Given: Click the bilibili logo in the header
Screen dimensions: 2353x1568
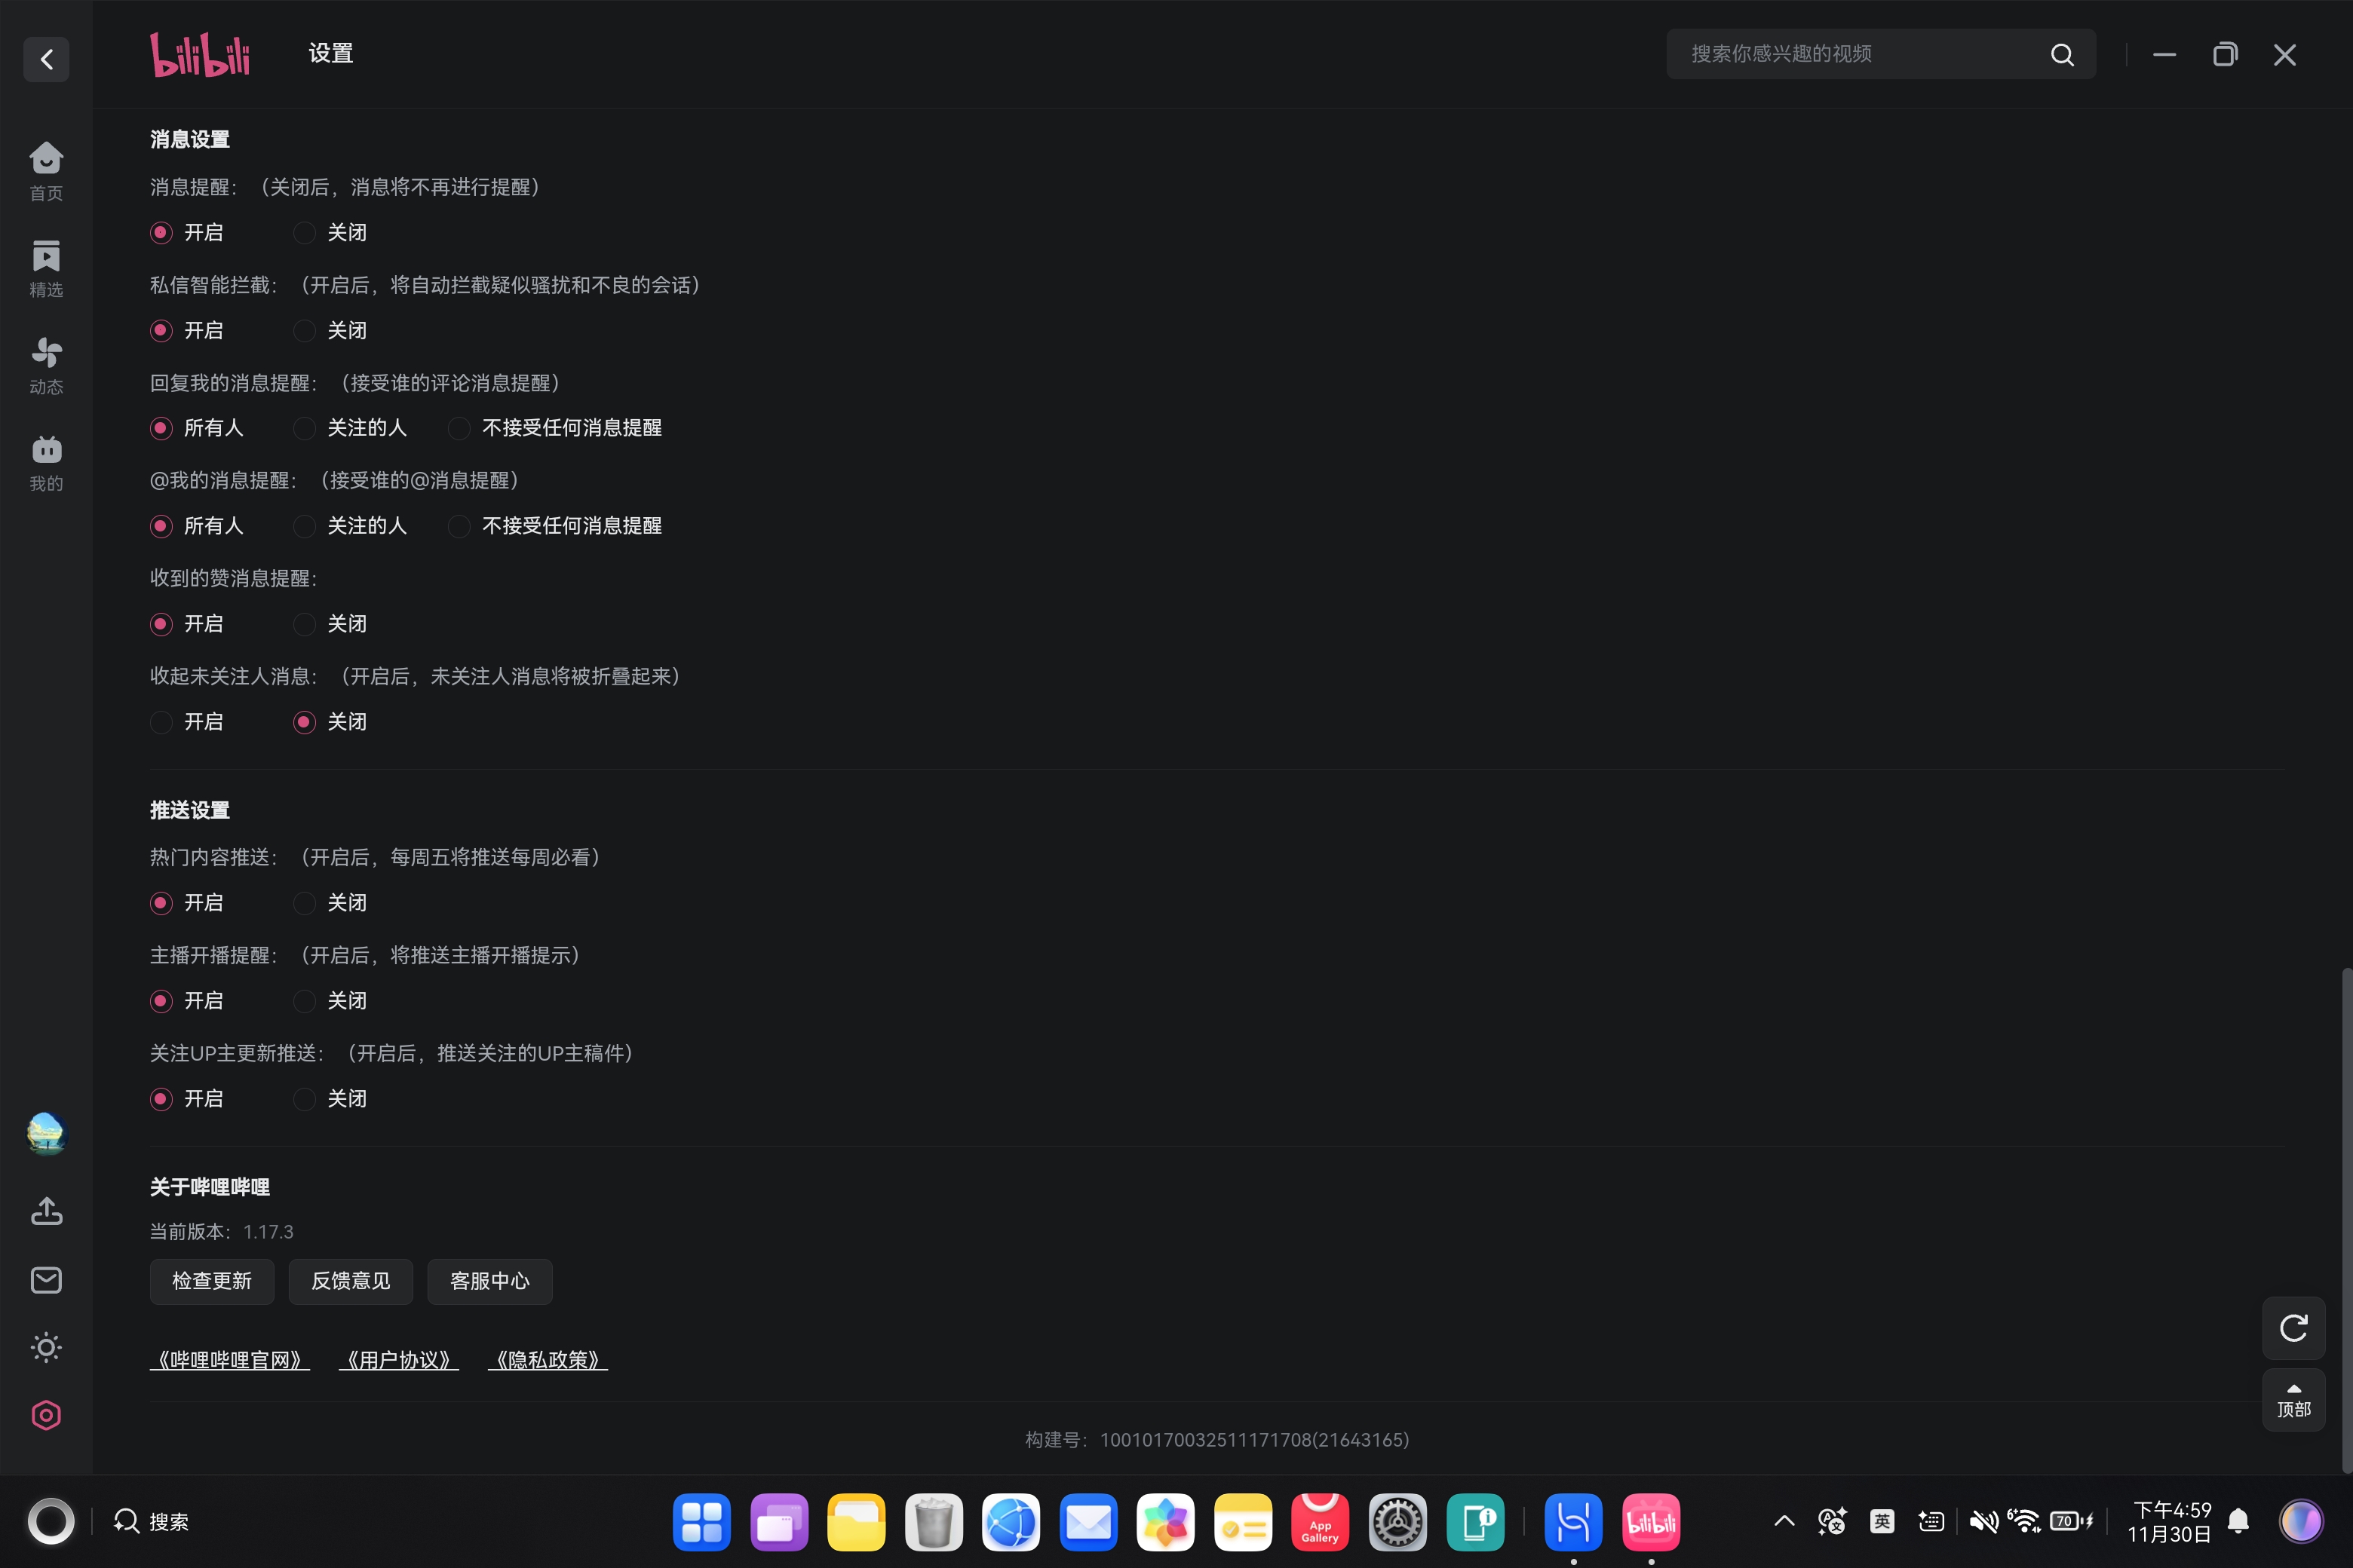Looking at the screenshot, I should click(x=200, y=54).
